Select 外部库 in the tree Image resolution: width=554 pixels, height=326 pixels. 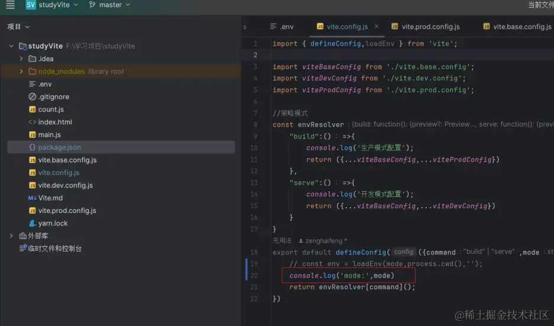click(x=38, y=236)
